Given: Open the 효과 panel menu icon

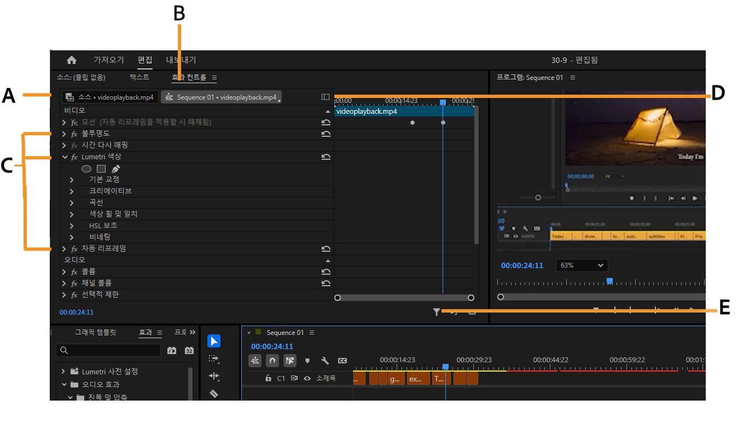Looking at the screenshot, I should point(160,333).
